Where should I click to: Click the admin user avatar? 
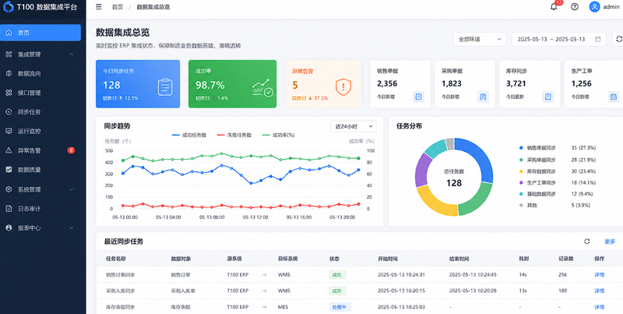(x=594, y=7)
